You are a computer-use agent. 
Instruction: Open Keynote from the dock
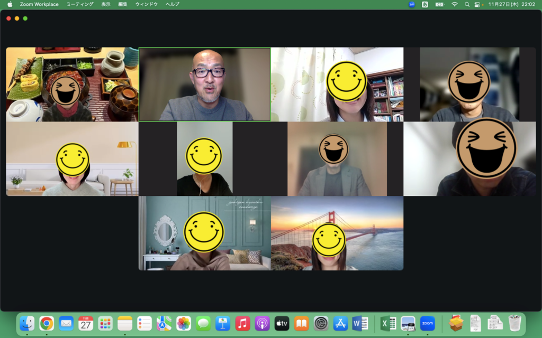click(223, 323)
